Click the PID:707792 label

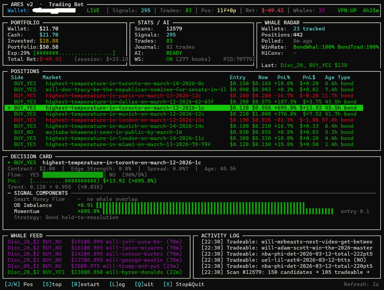click(239, 59)
